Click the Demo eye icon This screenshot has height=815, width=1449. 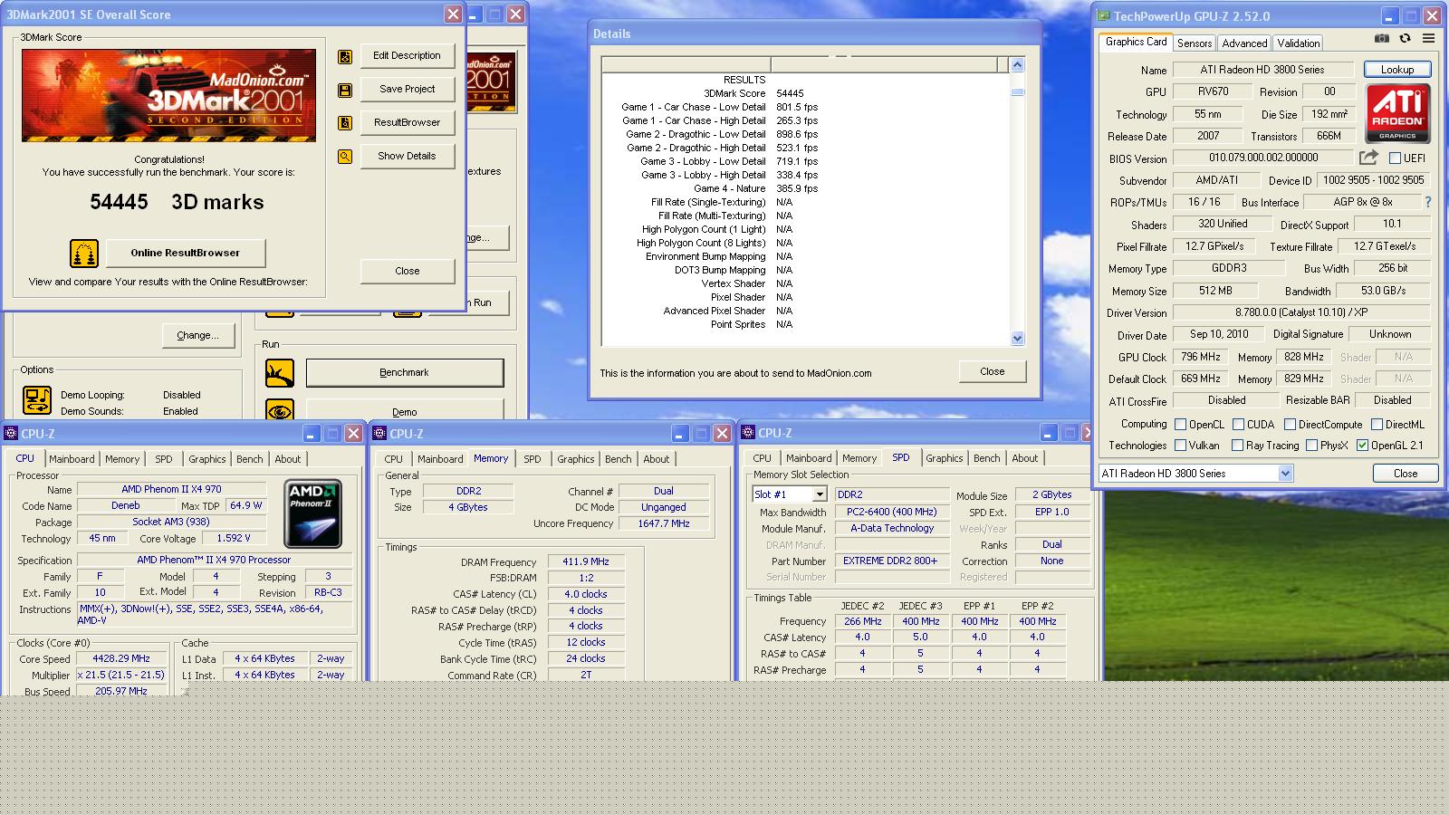280,410
